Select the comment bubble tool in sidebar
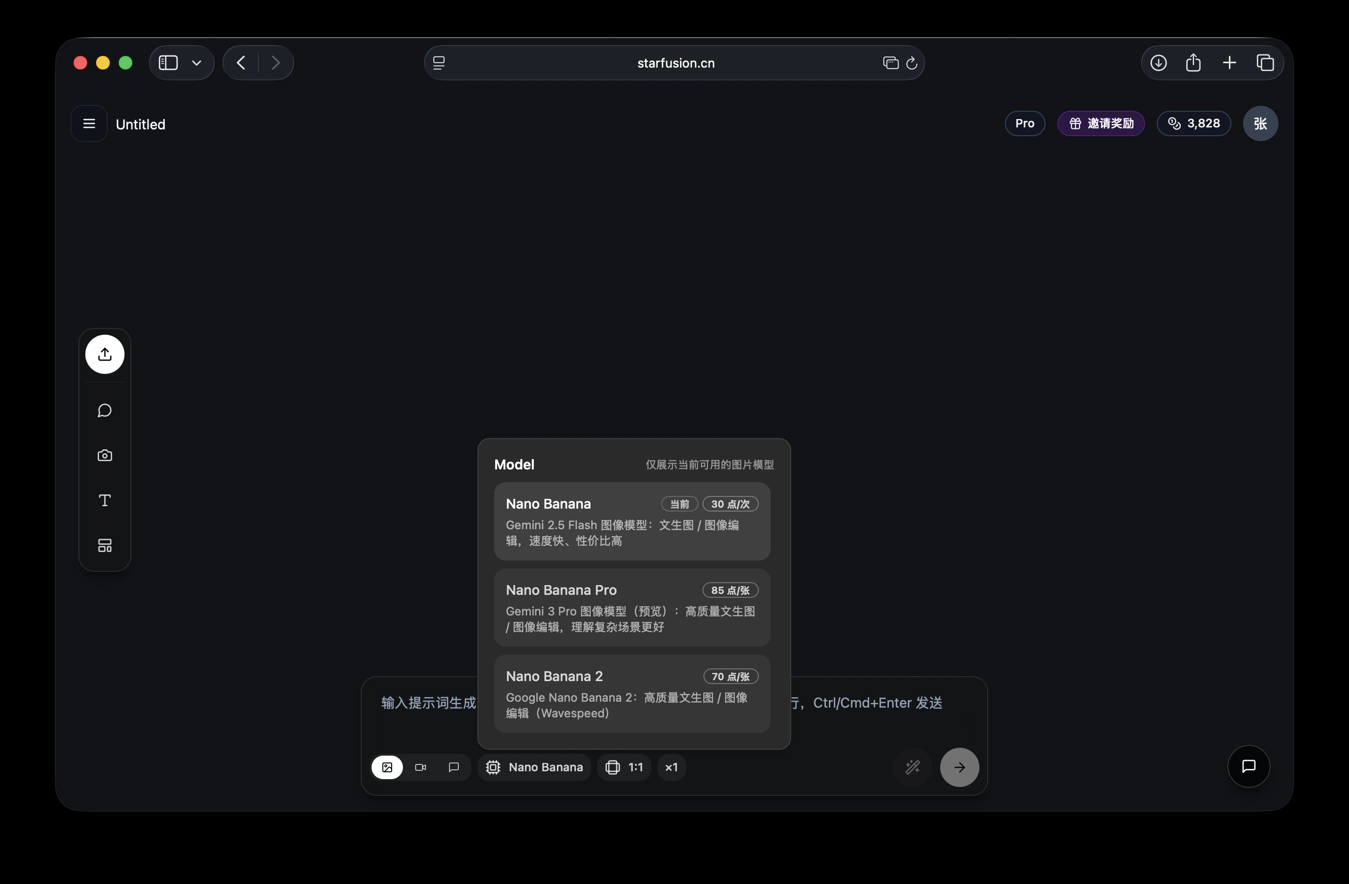The width and height of the screenshot is (1349, 884). click(105, 410)
